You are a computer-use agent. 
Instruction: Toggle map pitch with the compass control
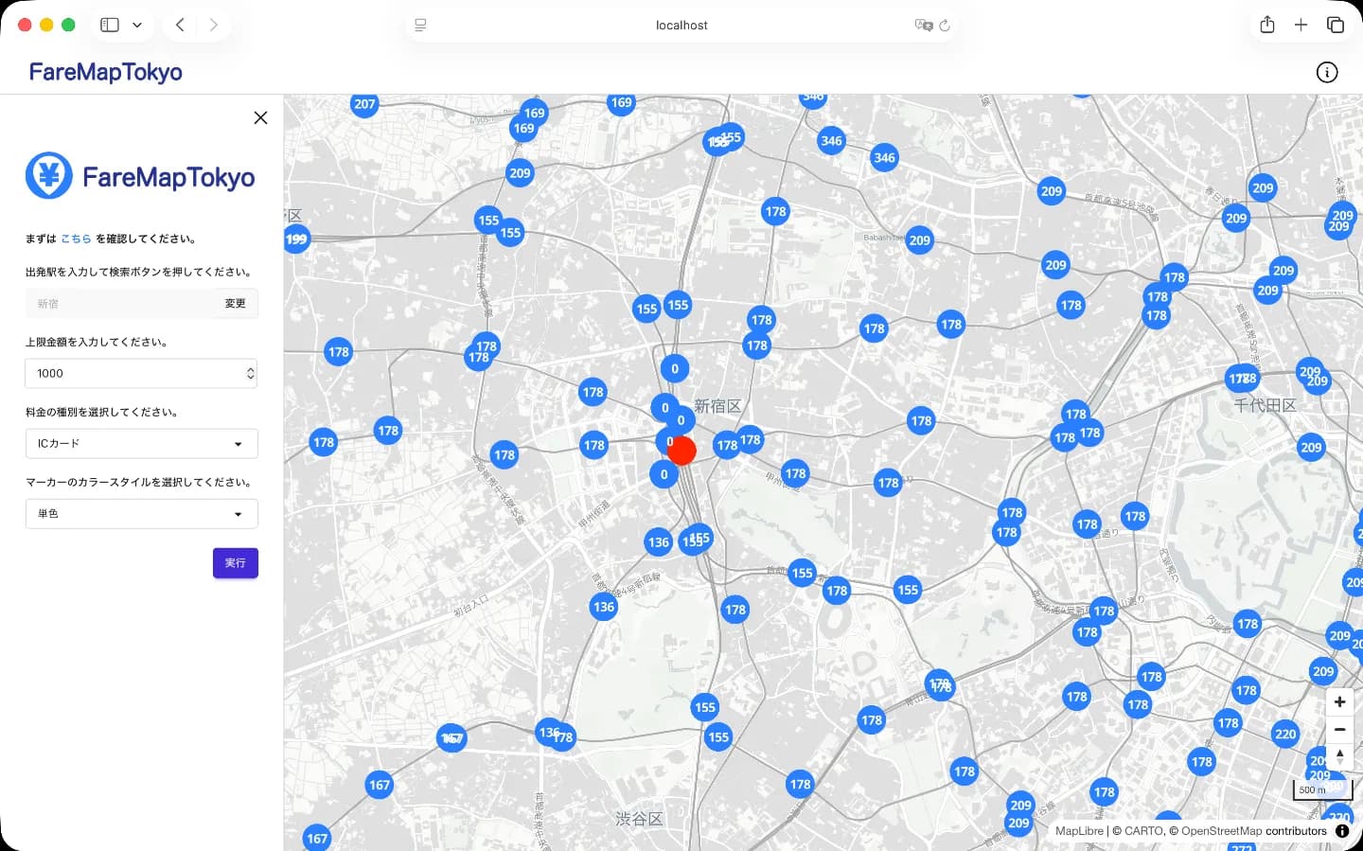tap(1339, 757)
